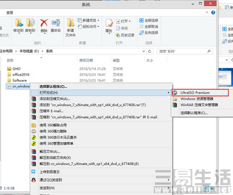Click the Baidu cloud icon
233x195 pixels.
33,172
